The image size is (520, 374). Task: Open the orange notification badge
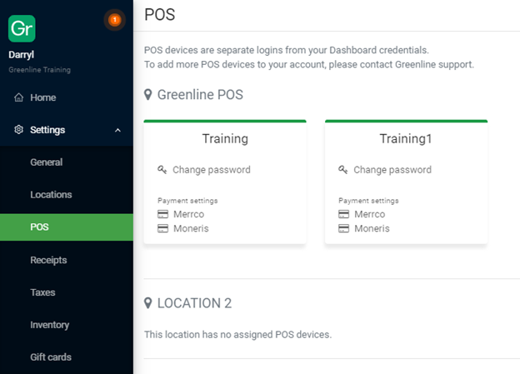pyautogui.click(x=114, y=19)
